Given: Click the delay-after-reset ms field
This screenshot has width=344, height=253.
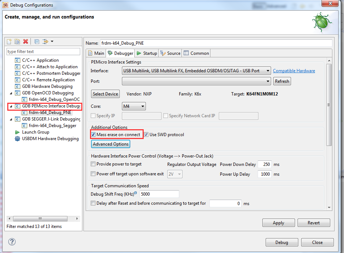Looking at the screenshot, I should pyautogui.click(x=225, y=203).
